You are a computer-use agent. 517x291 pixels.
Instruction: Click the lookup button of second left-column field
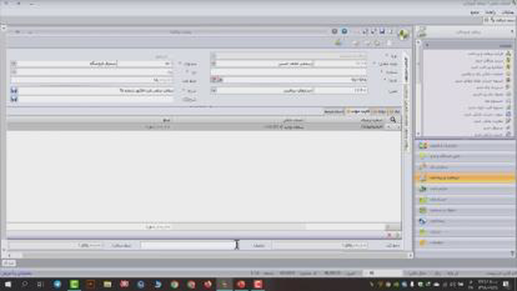(x=13, y=72)
